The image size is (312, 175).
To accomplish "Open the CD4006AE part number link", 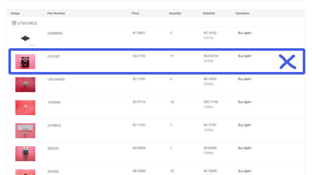I will (x=55, y=33).
